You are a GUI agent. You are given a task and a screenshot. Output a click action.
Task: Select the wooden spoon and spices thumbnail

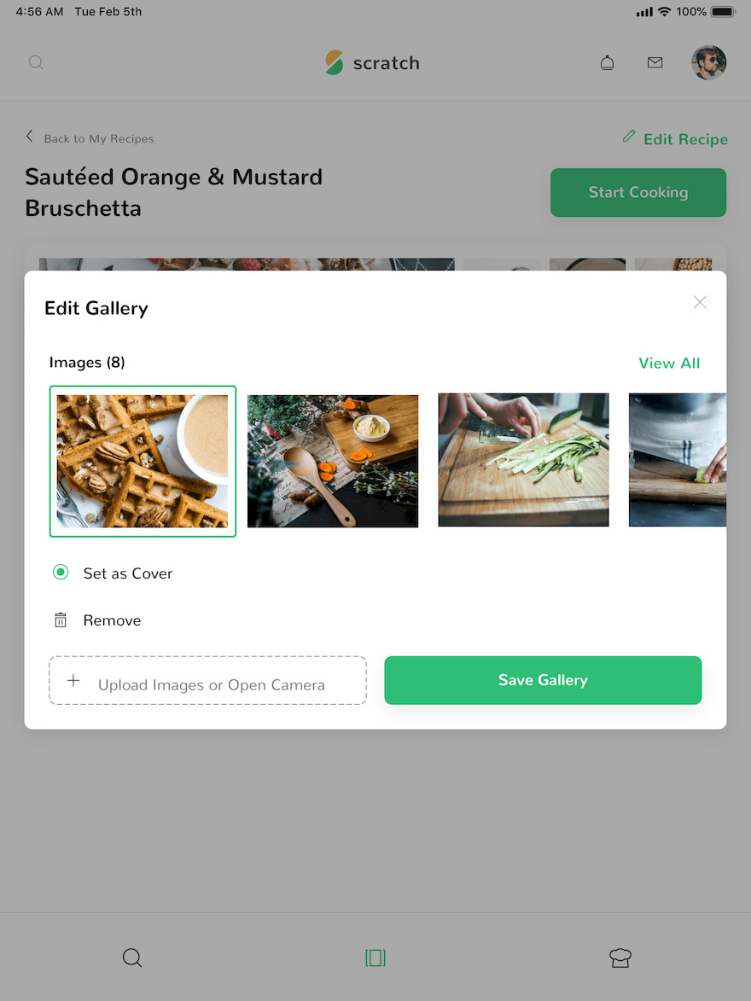coord(333,461)
